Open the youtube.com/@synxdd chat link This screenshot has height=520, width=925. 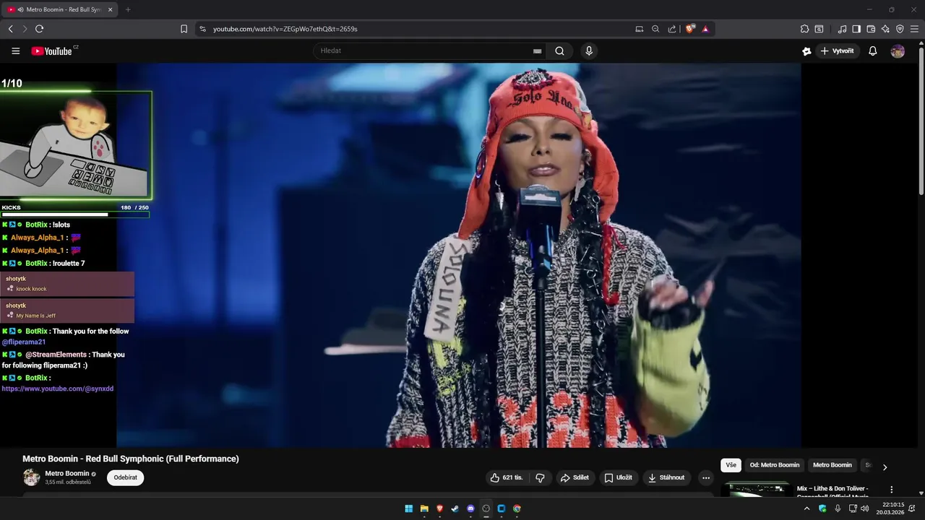pyautogui.click(x=58, y=389)
